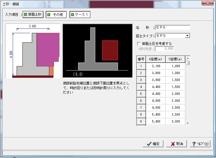Select row number 6 header
Viewport: 216px width, 158px height.
tap(141, 101)
